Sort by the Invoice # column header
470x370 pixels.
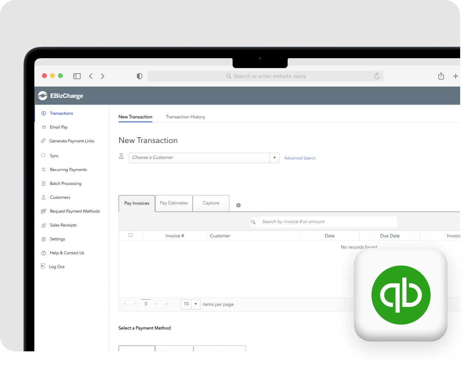(175, 236)
